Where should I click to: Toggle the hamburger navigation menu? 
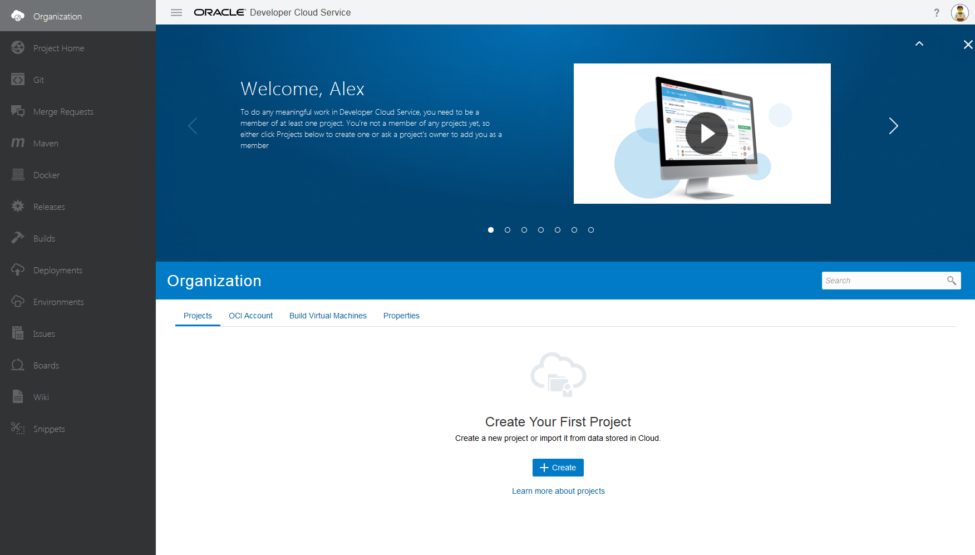[x=176, y=12]
